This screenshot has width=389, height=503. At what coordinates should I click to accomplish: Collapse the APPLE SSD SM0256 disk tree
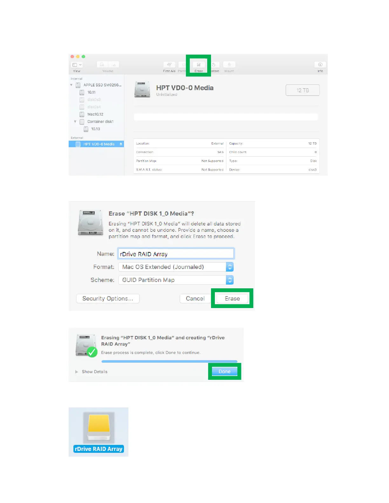pyautogui.click(x=71, y=85)
